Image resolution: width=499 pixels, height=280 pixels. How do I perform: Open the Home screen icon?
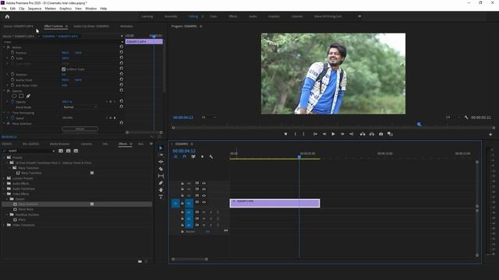coord(7,16)
